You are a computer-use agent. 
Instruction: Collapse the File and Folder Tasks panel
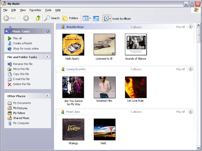[x=47, y=57]
